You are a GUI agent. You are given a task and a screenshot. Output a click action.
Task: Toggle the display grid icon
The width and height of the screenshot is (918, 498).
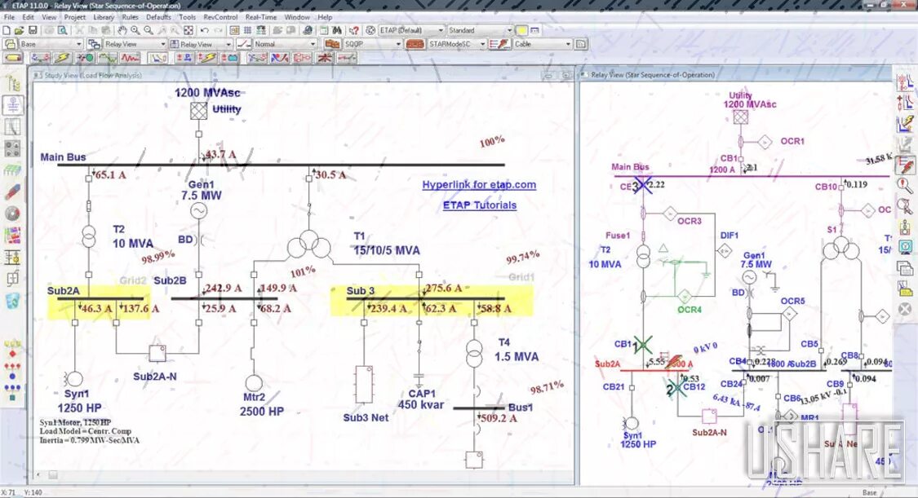click(x=247, y=30)
